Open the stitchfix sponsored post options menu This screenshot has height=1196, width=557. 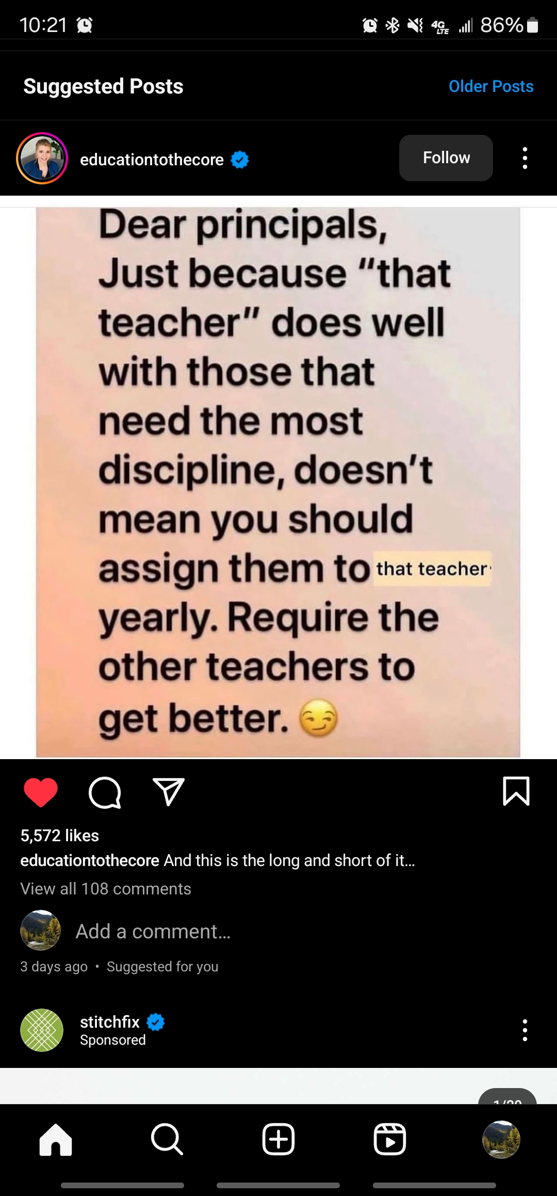[x=525, y=1030]
